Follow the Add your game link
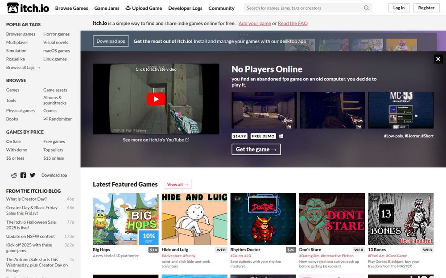 [255, 23]
